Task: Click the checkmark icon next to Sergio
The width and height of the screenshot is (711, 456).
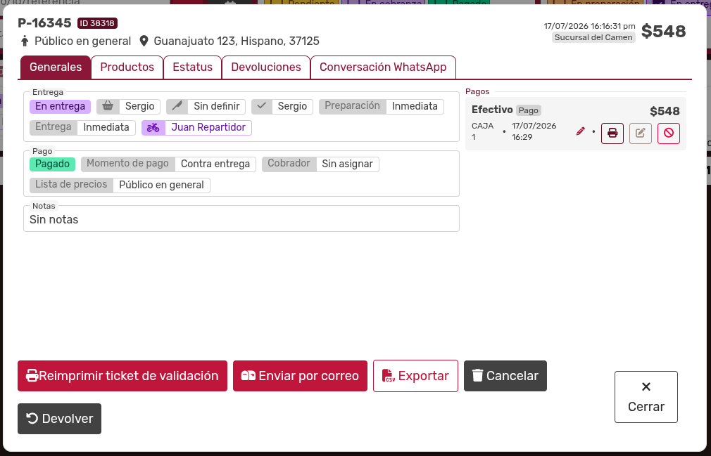Action: [262, 106]
